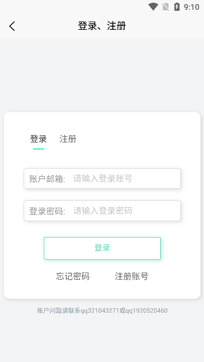The image size is (204, 362).
Task: Click the 登录、注册 page title
Action: point(102,26)
